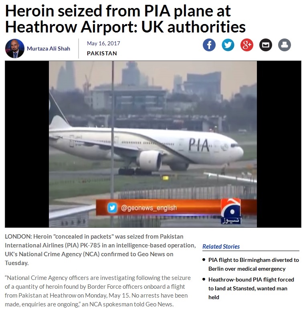
Task: Click the May 16, 2017 date
Action: point(103,43)
